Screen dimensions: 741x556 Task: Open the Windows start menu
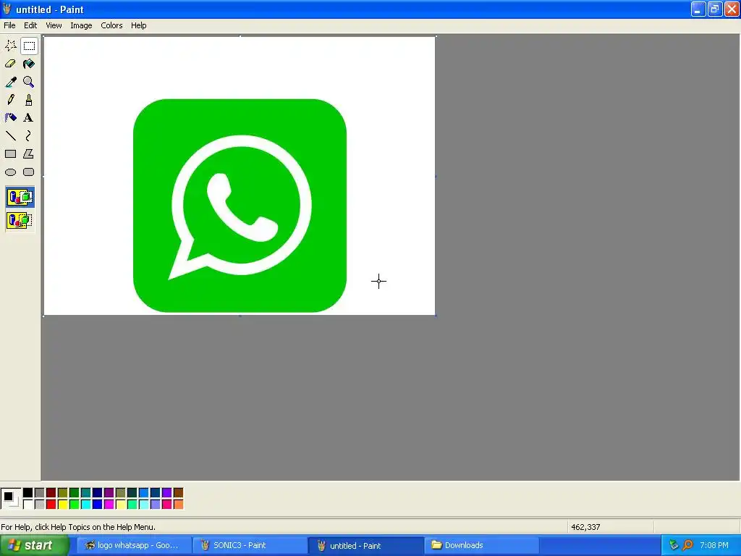tap(34, 545)
